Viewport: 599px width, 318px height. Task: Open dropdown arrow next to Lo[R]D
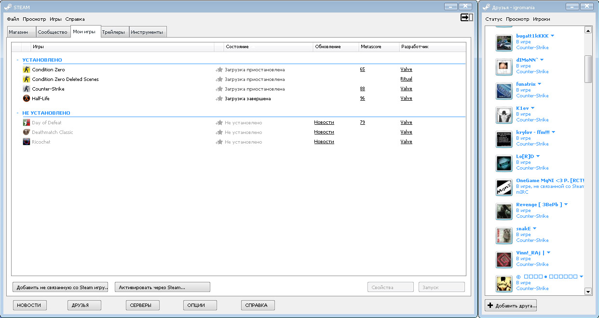(538, 156)
